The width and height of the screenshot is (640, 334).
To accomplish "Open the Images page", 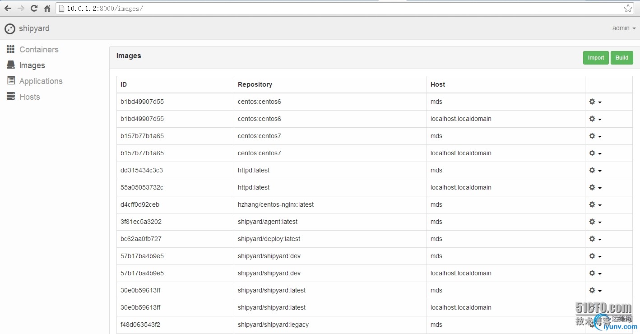I will pyautogui.click(x=32, y=65).
